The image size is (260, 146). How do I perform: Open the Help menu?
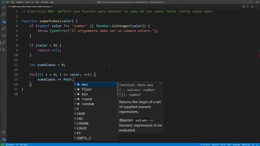coord(52,2)
